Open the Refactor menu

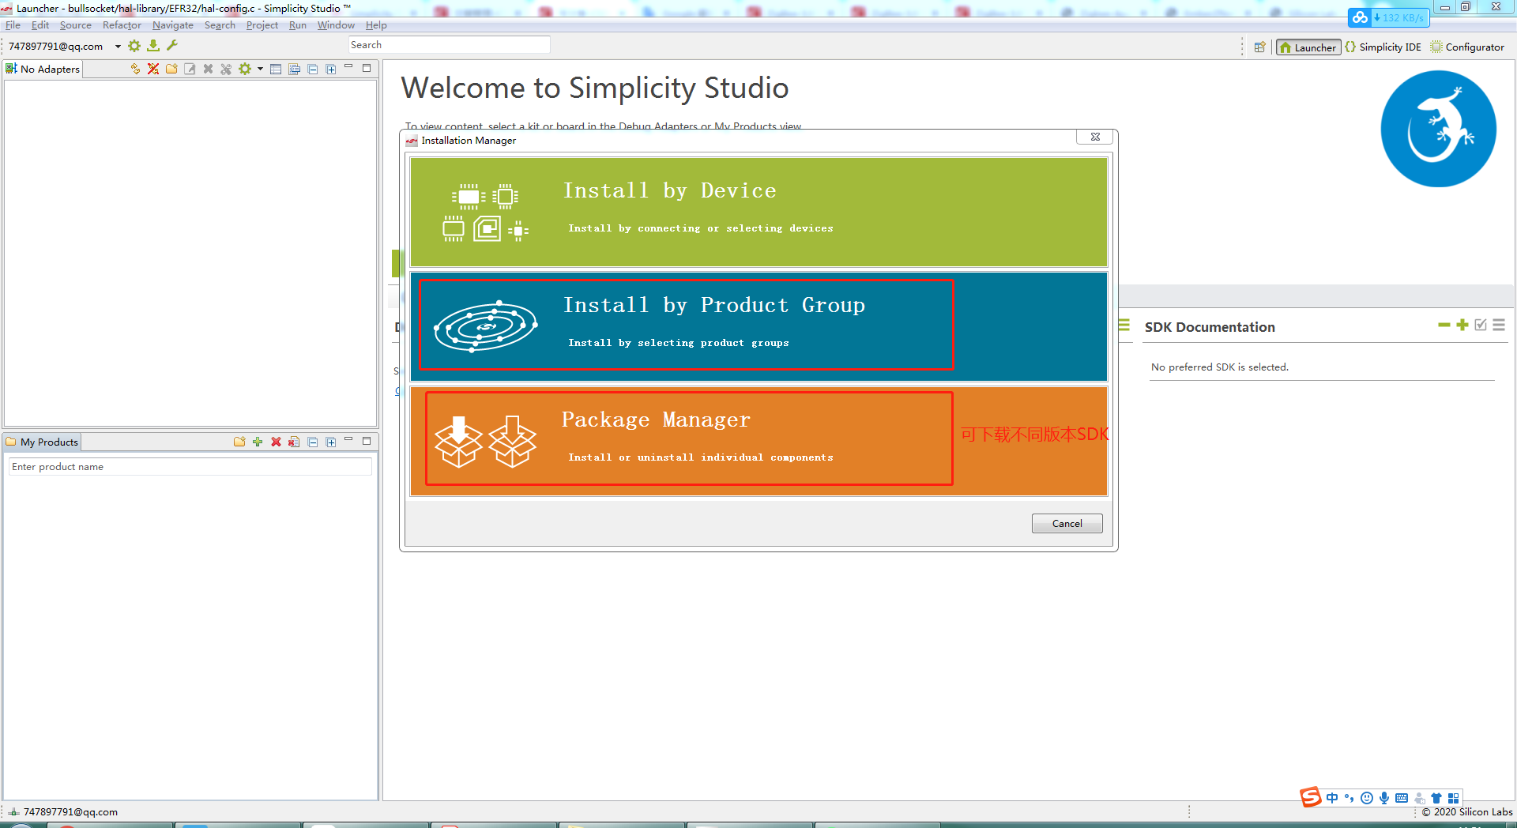point(122,25)
